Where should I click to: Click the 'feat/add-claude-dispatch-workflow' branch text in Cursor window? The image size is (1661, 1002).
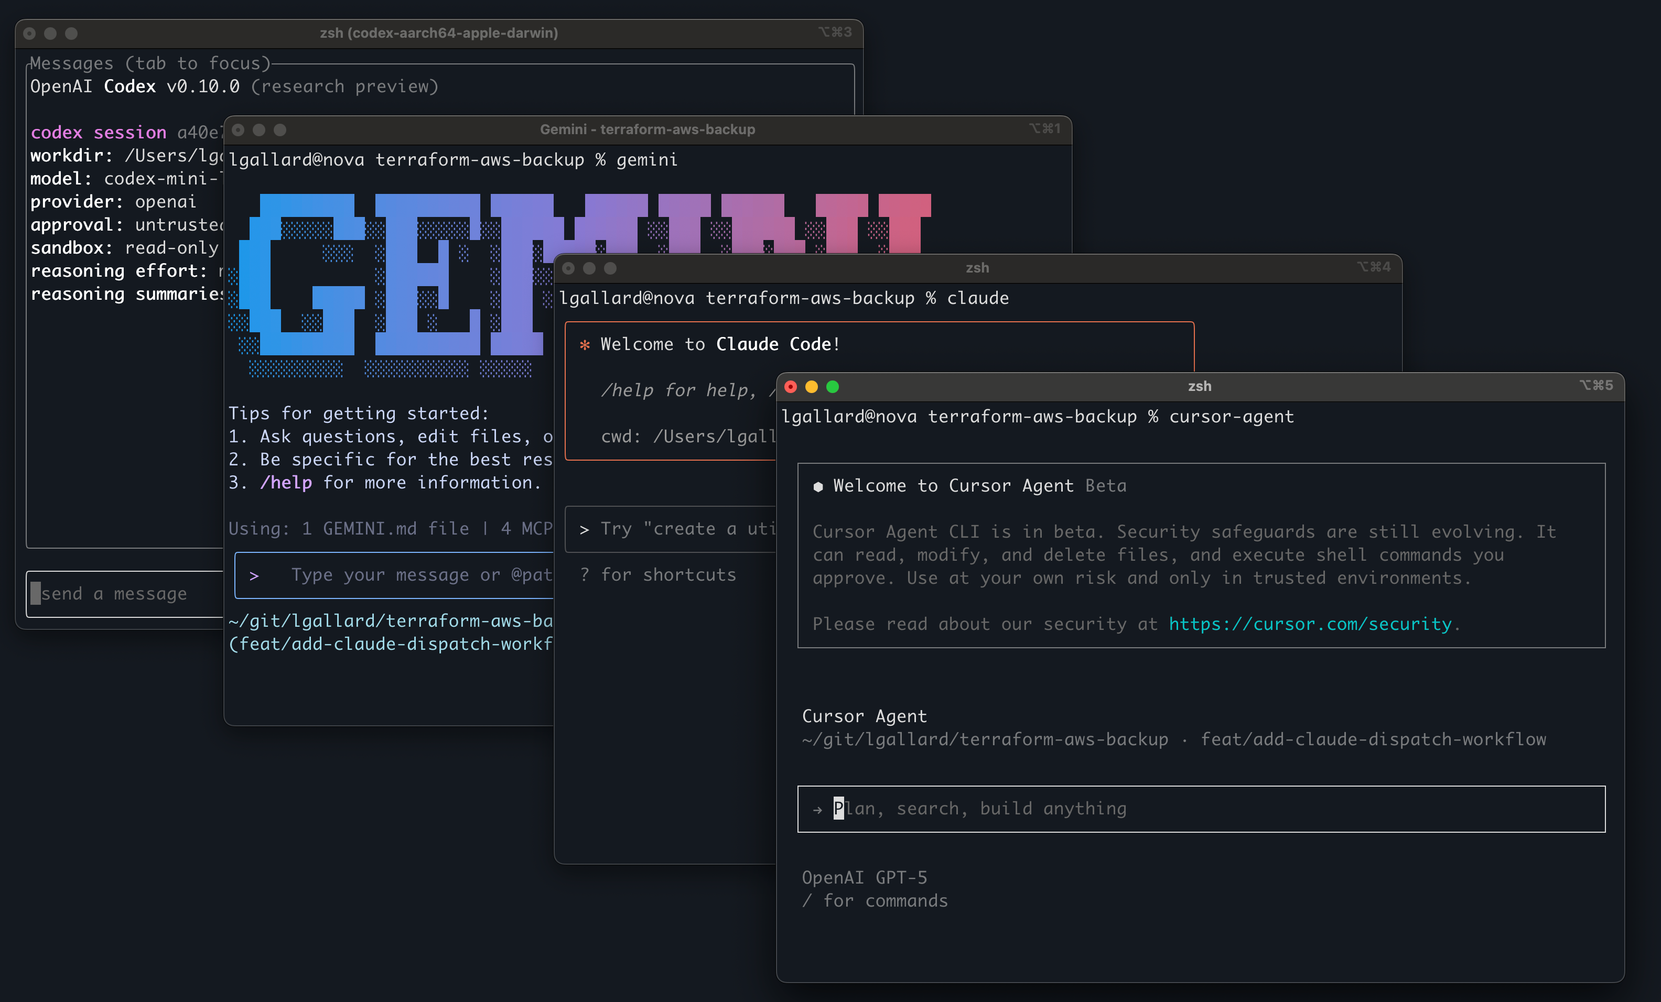[1373, 739]
